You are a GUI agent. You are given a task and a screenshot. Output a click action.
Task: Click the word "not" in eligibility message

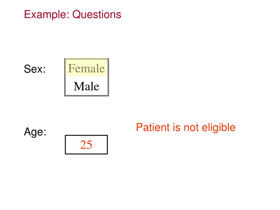coord(191,127)
